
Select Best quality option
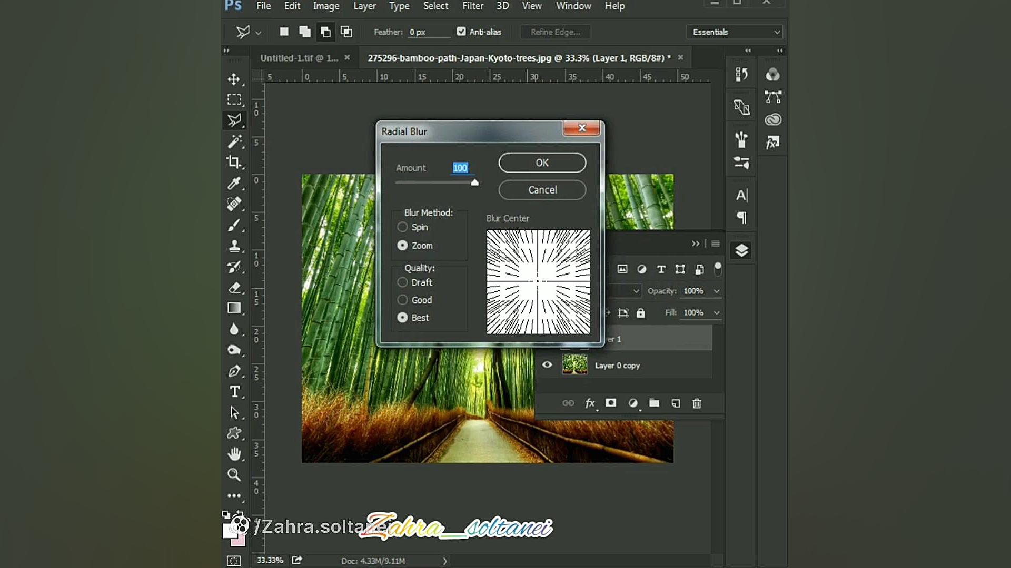pos(402,318)
